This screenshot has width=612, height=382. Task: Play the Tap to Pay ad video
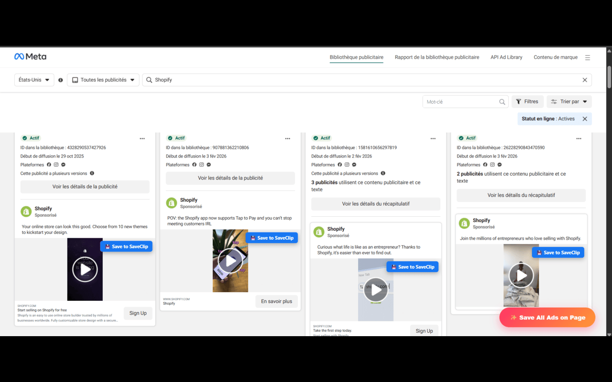(230, 261)
